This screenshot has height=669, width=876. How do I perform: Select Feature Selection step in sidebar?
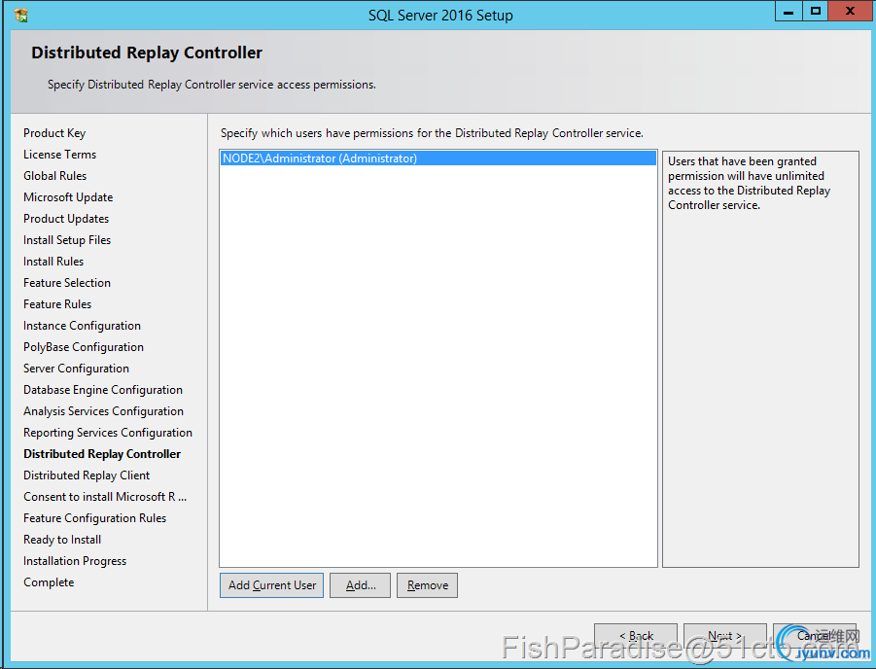[x=67, y=283]
